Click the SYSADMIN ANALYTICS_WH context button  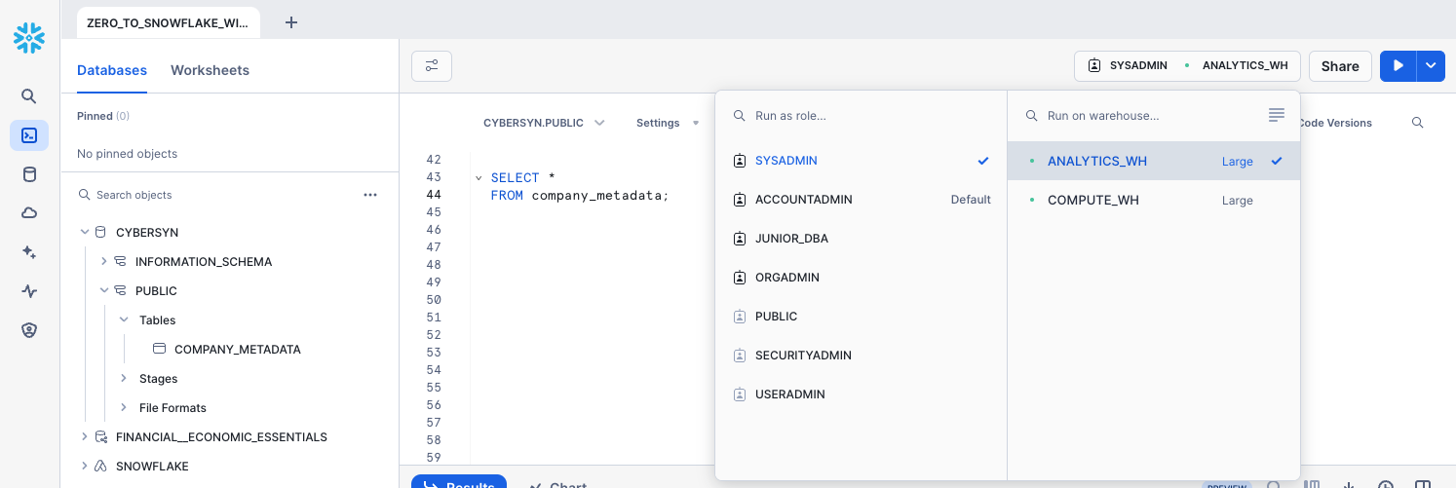(x=1187, y=66)
